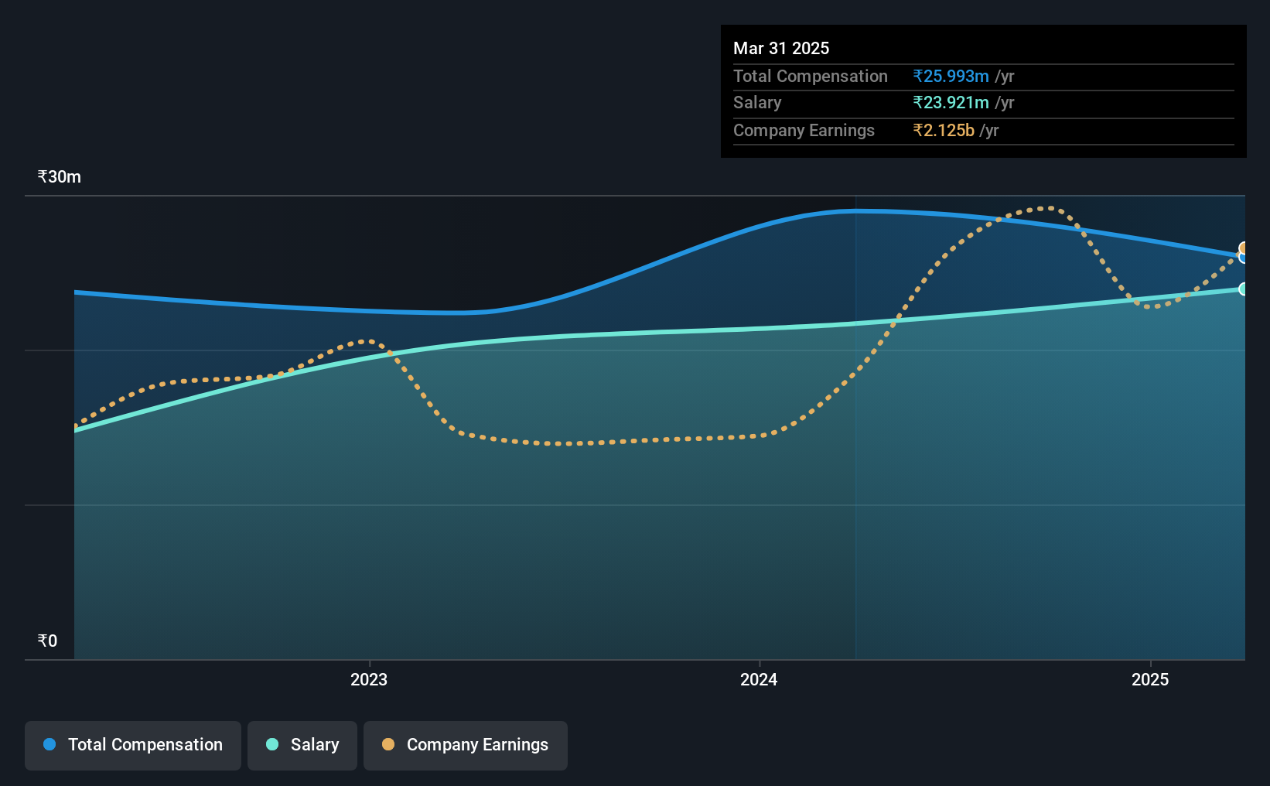The width and height of the screenshot is (1270, 786).
Task: Toggle the Salary legend button
Action: (x=302, y=745)
